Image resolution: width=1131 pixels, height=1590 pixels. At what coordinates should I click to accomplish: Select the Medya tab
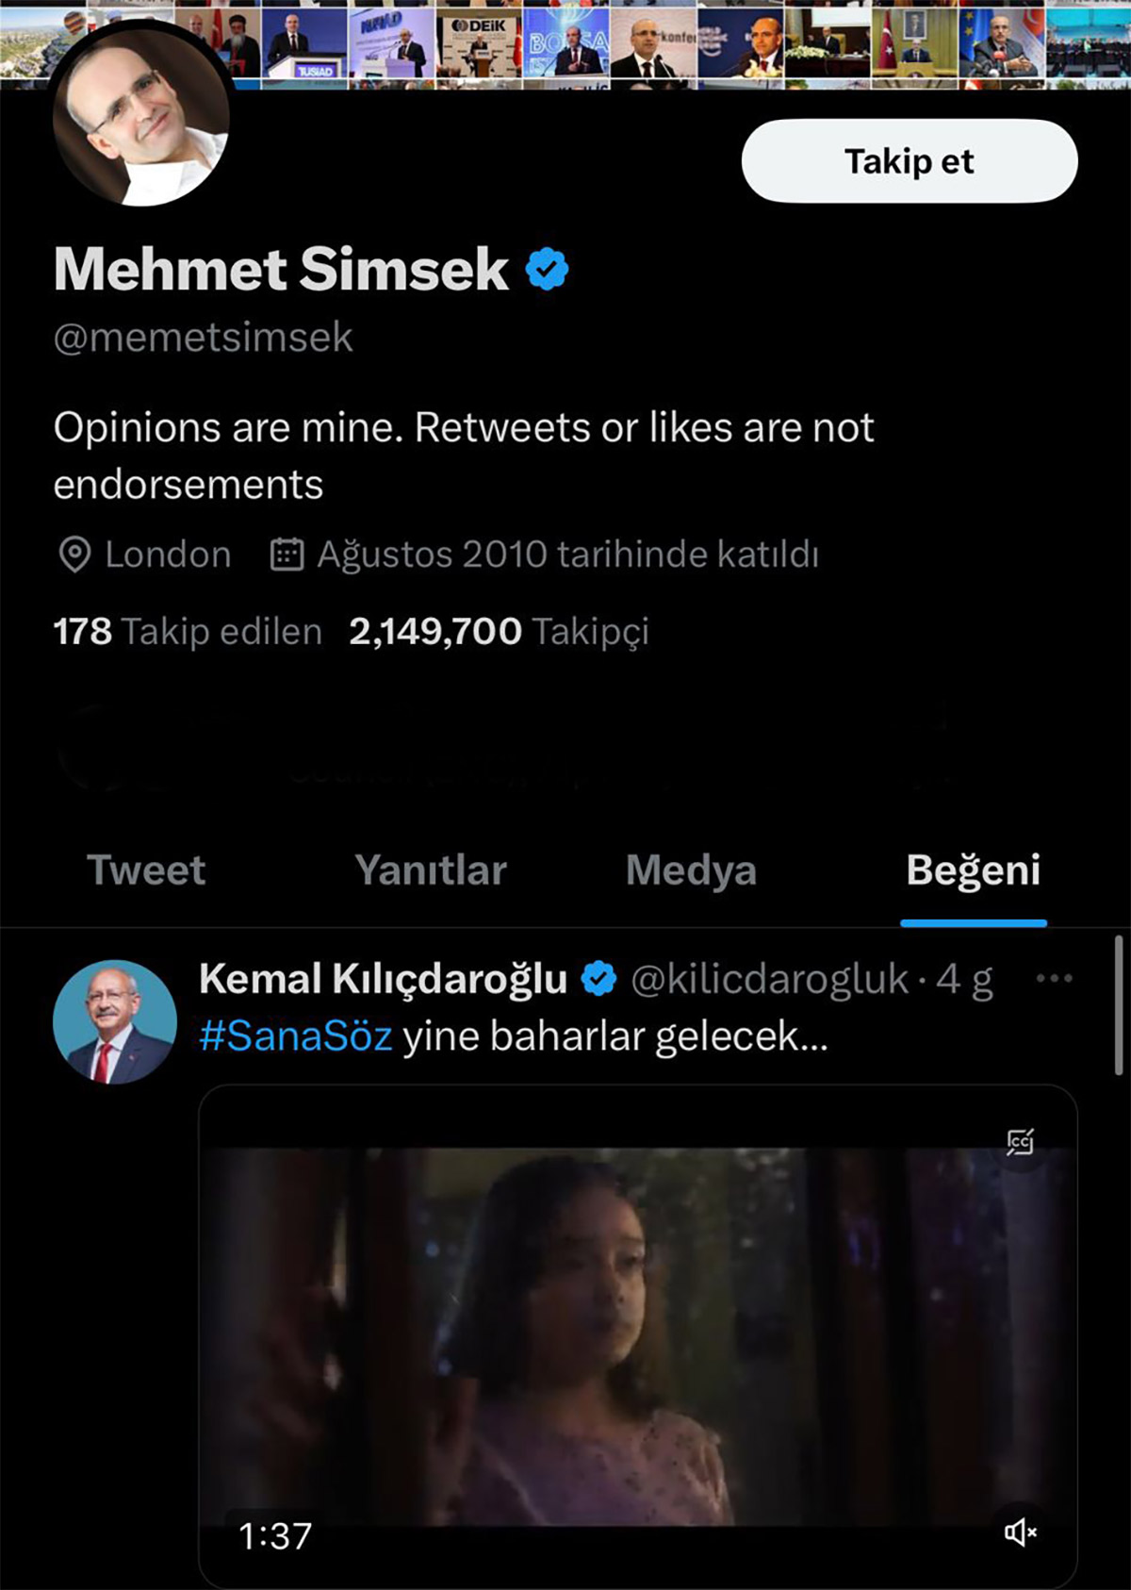(x=691, y=870)
